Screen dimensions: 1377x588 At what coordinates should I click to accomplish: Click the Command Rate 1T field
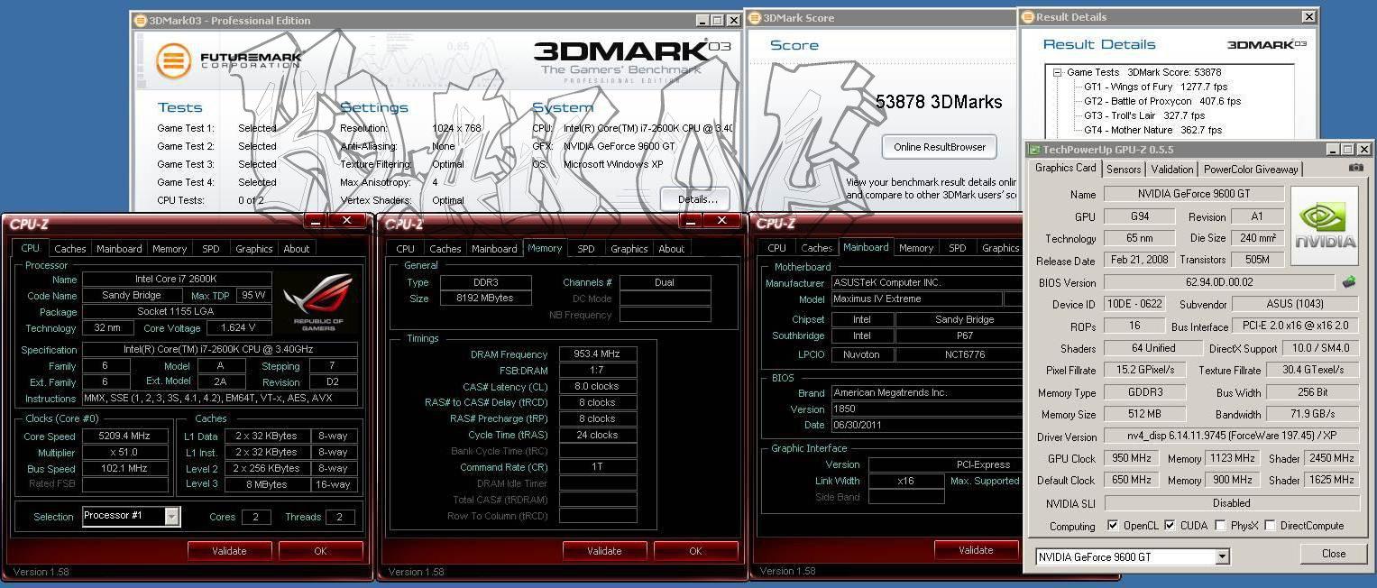click(598, 467)
